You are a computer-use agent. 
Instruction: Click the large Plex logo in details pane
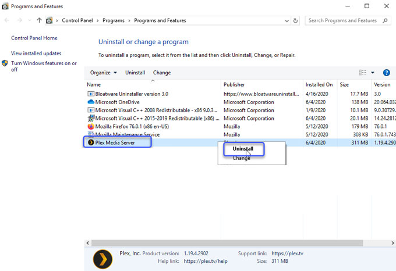click(x=103, y=259)
